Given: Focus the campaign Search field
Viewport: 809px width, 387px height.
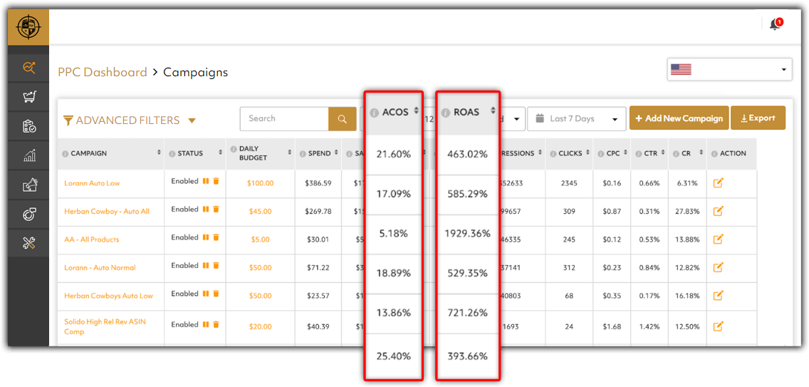Looking at the screenshot, I should [x=284, y=119].
